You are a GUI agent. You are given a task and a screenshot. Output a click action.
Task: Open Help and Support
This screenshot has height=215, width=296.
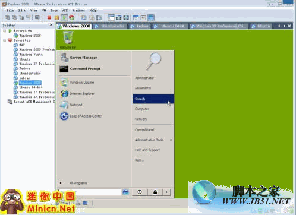[x=147, y=150]
